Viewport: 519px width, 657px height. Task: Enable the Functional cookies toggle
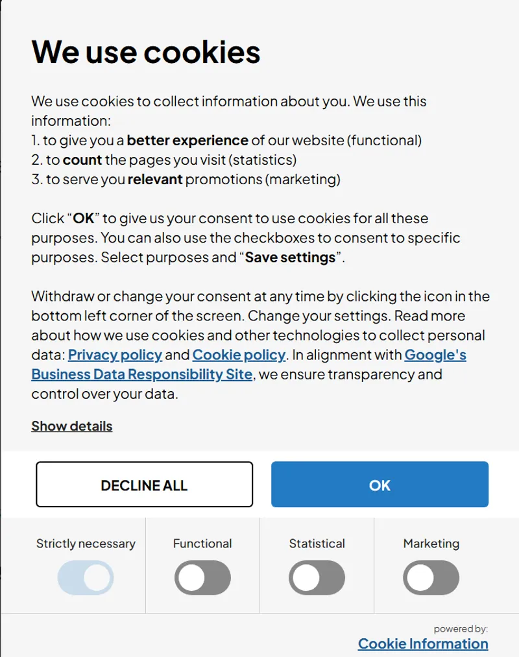click(x=202, y=577)
